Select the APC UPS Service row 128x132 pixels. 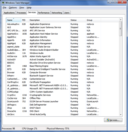(x=63, y=31)
